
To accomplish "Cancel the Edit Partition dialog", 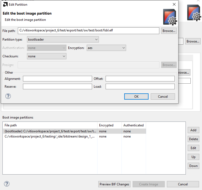I will click(163, 97).
